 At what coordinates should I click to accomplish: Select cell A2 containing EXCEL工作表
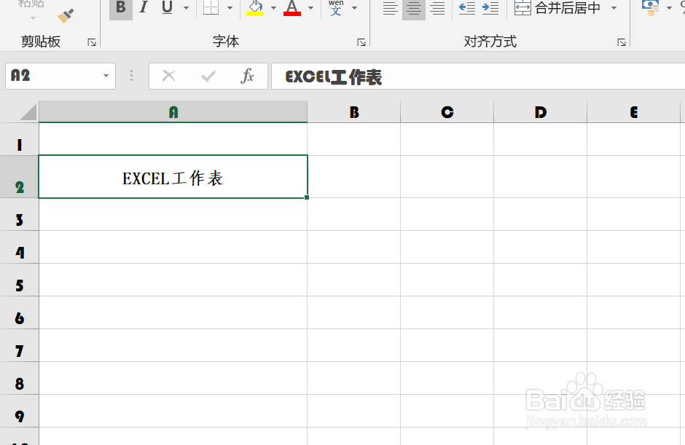173,177
